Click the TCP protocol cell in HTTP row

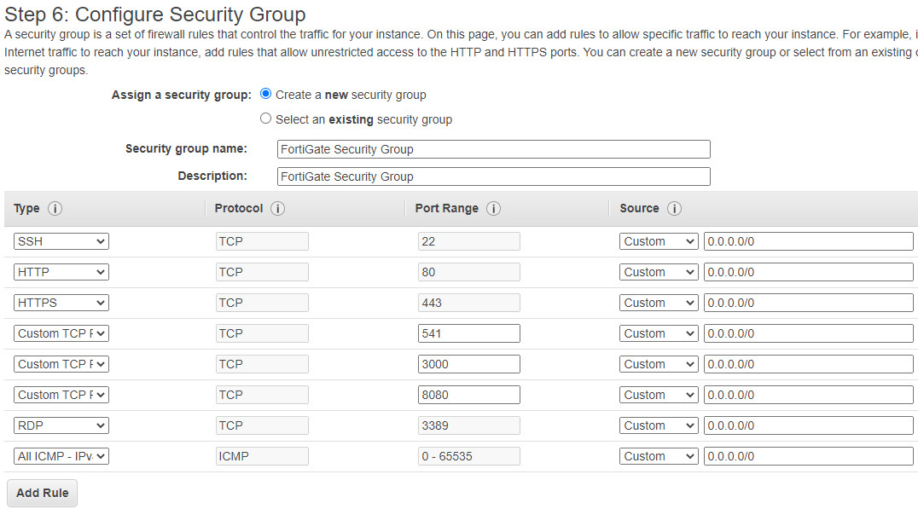[x=262, y=272]
